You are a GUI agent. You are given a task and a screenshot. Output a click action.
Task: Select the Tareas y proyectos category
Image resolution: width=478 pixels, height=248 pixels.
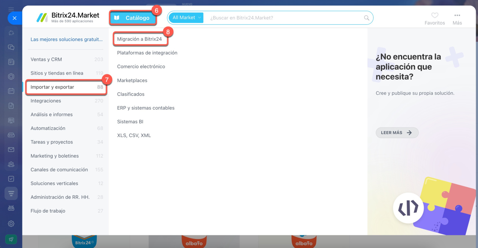(66, 142)
